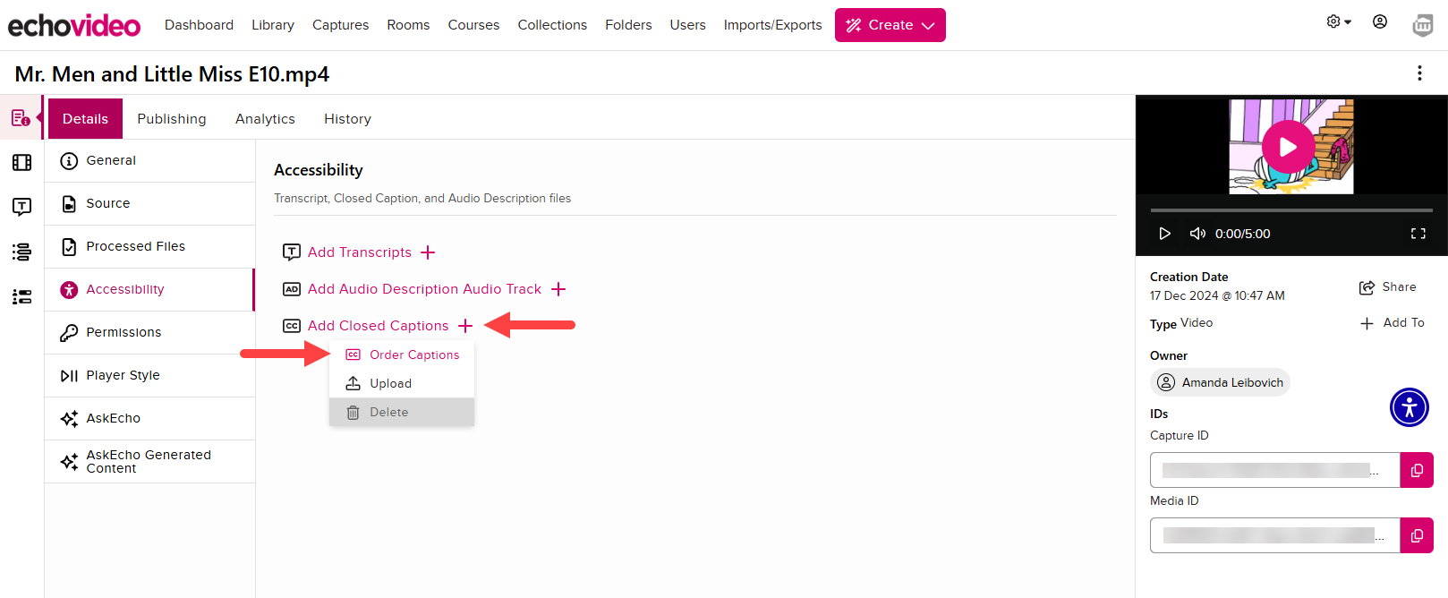Screen dimensions: 1448x598
Task: Copy the Media ID value
Action: 1416,535
